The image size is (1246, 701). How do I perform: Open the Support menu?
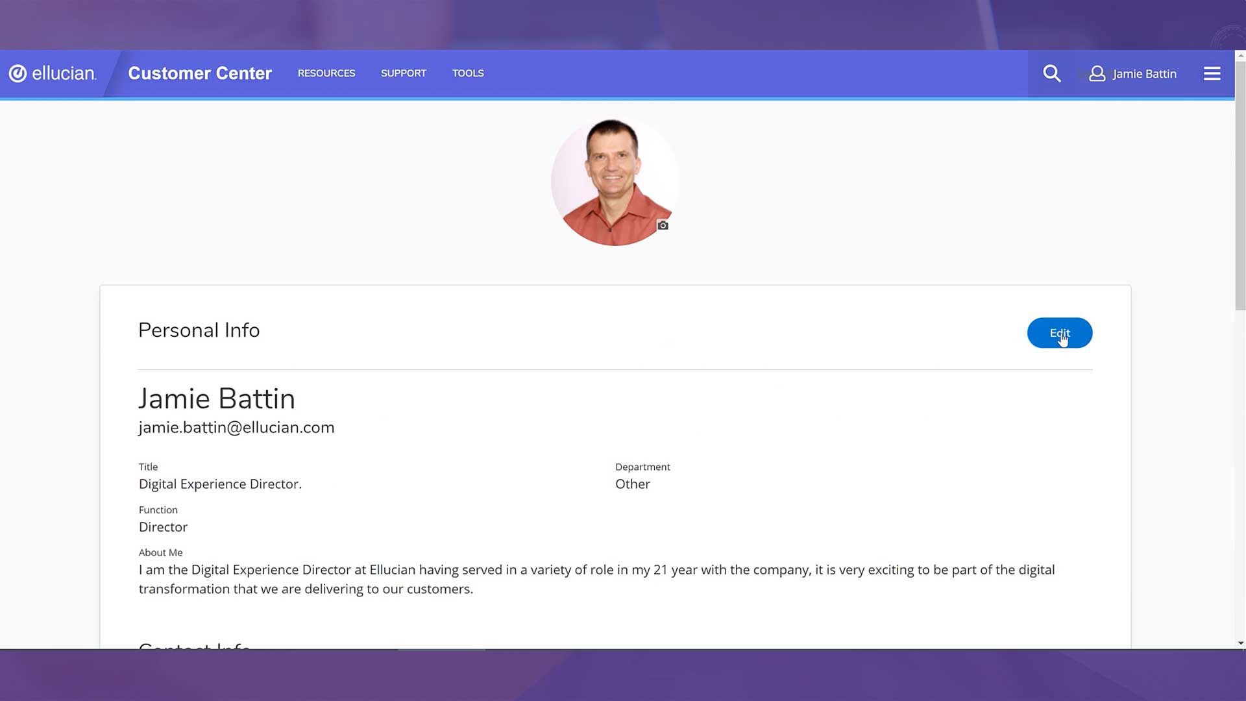pos(404,73)
